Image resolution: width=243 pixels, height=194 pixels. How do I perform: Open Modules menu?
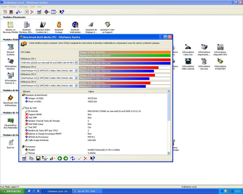(13, 7)
